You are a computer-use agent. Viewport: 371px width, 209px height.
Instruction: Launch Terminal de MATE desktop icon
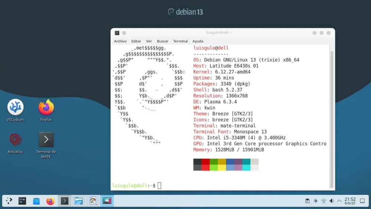pos(46,140)
